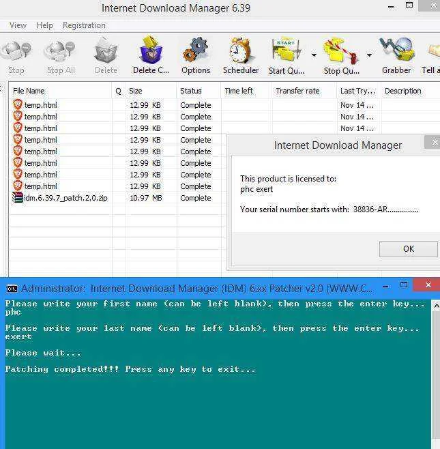Sort by the Last Try column header
Image resolution: width=440 pixels, height=449 pixels.
pyautogui.click(x=359, y=91)
